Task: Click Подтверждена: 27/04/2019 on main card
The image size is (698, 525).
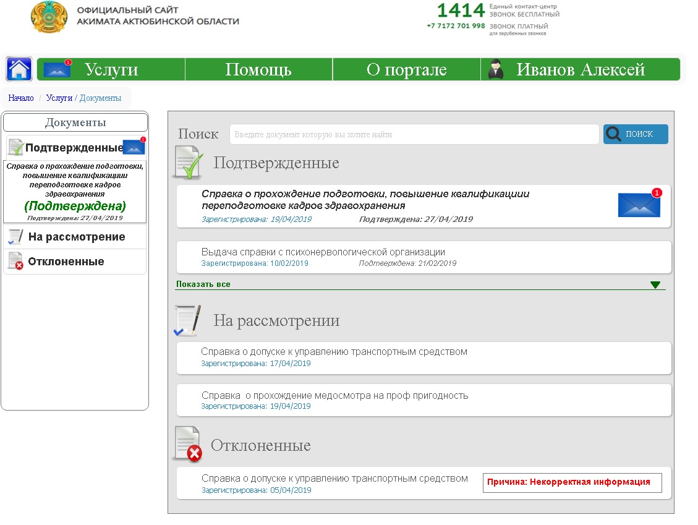Action: (x=416, y=219)
